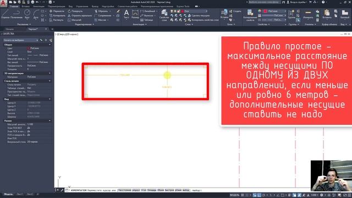Select the Текст (Text) tool

point(127,14)
